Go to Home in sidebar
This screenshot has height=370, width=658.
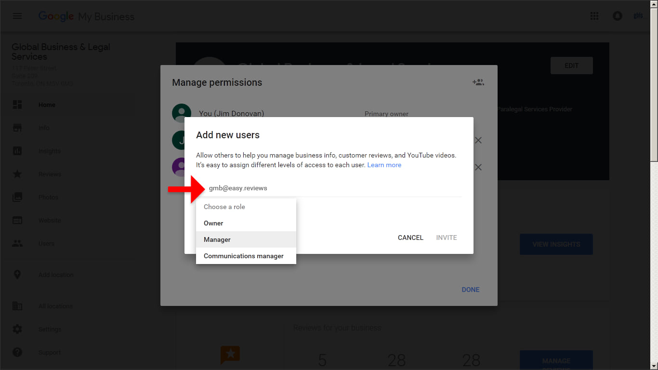coord(47,105)
